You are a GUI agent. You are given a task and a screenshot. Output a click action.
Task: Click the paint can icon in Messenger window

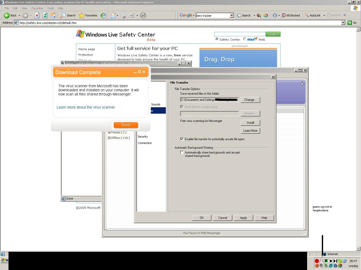303,83
